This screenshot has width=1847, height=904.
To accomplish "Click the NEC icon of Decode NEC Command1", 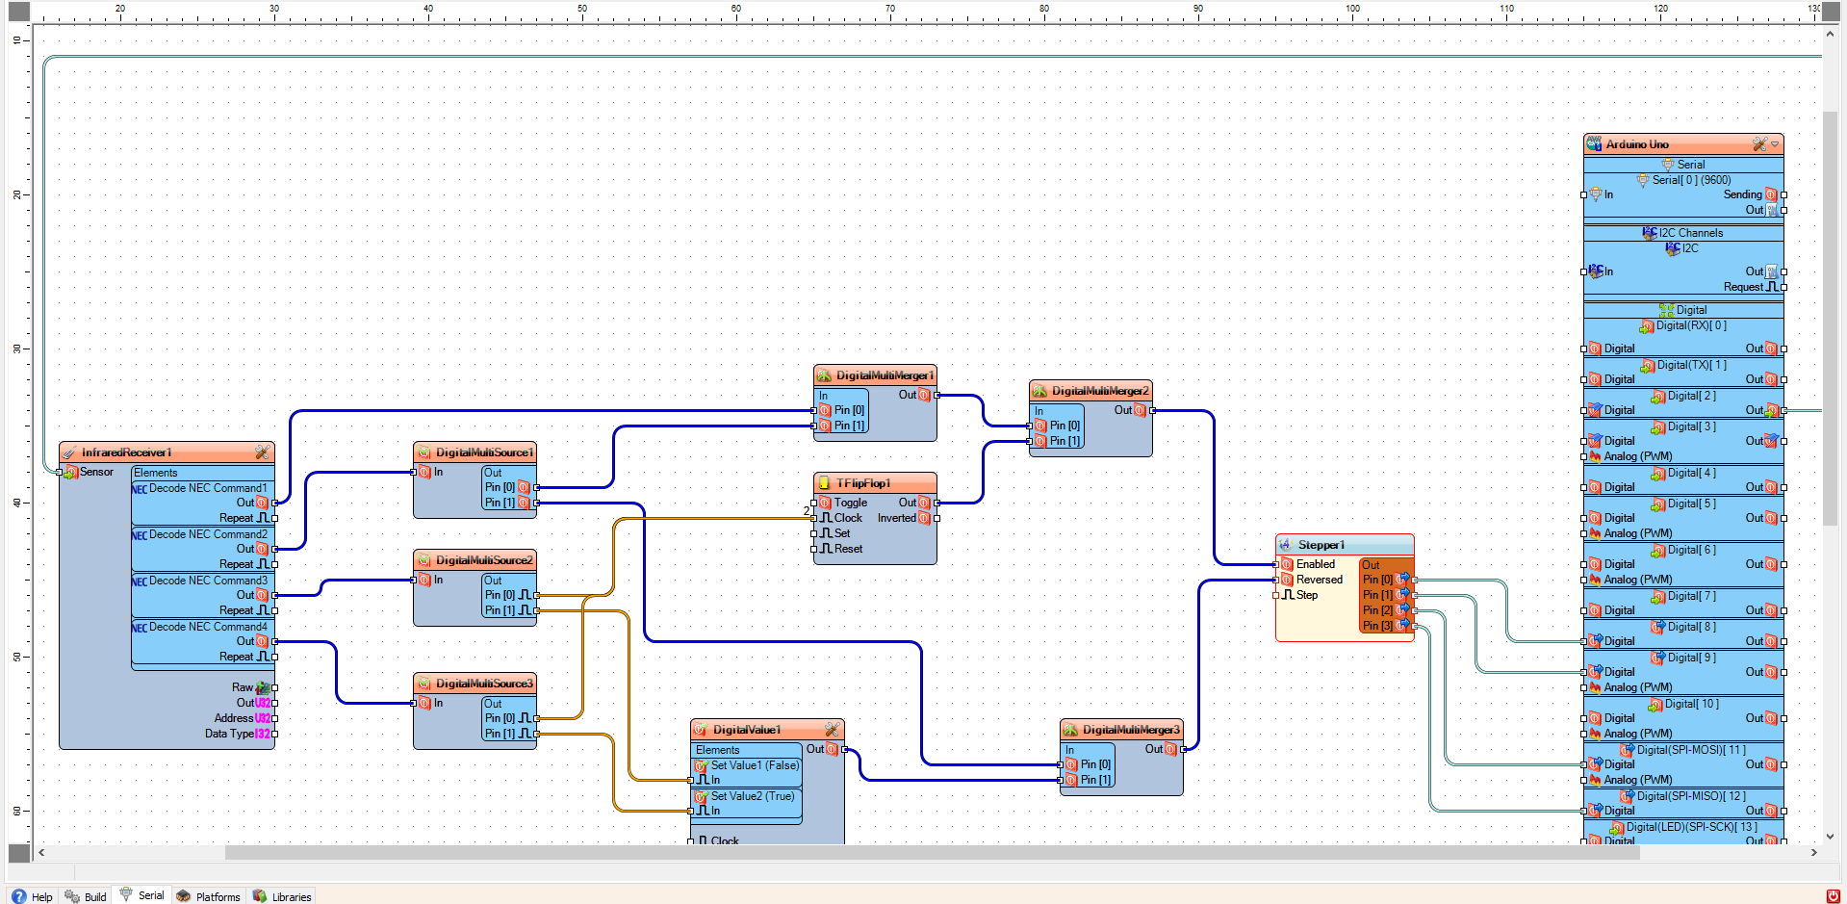I will point(140,489).
